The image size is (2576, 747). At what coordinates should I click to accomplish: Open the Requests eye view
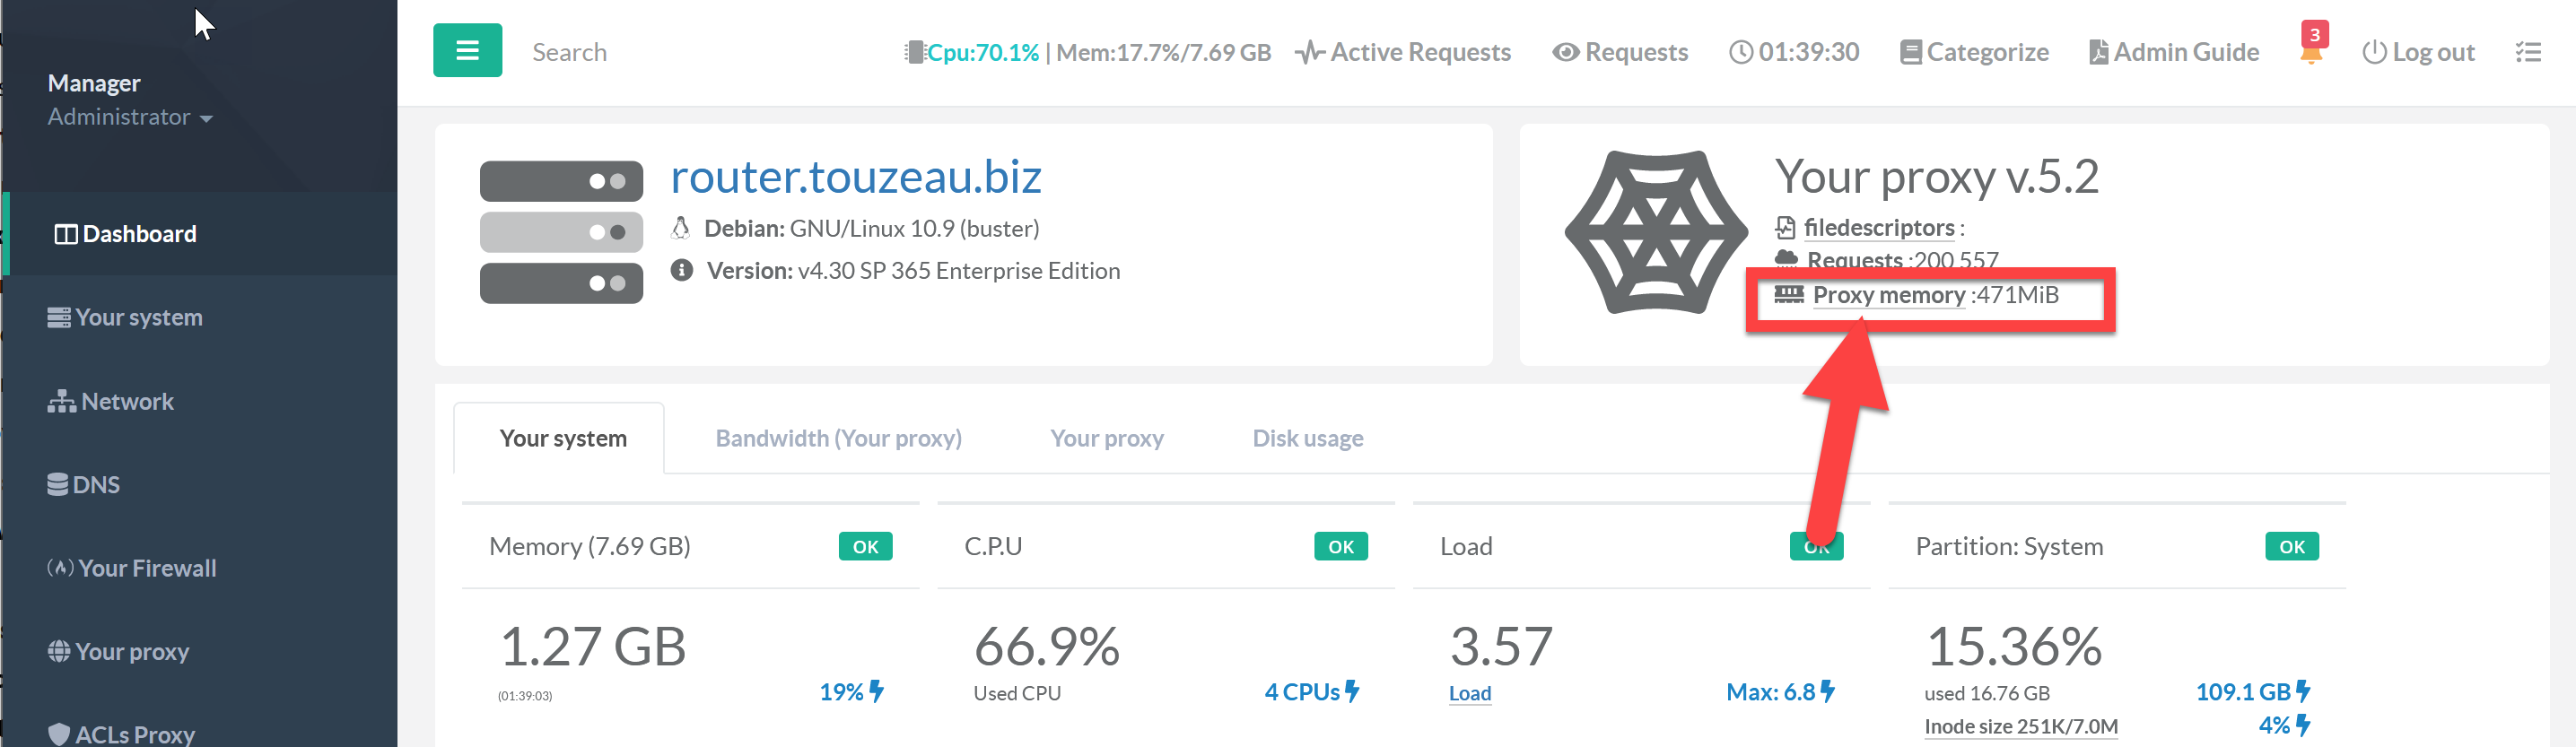click(x=1620, y=52)
